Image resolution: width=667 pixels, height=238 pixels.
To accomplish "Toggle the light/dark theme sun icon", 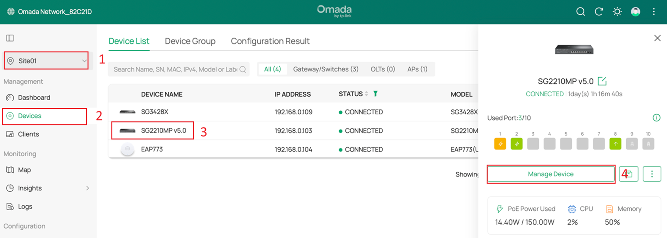I will click(x=617, y=12).
